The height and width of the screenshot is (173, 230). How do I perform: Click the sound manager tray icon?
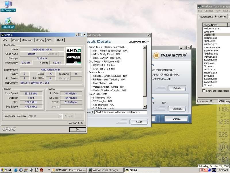[x=214, y=170]
